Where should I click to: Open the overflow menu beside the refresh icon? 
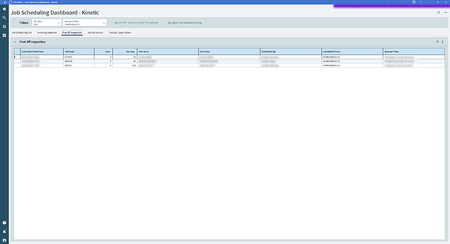pyautogui.click(x=445, y=12)
